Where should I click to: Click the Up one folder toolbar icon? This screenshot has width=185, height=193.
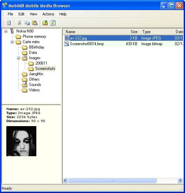point(45,23)
